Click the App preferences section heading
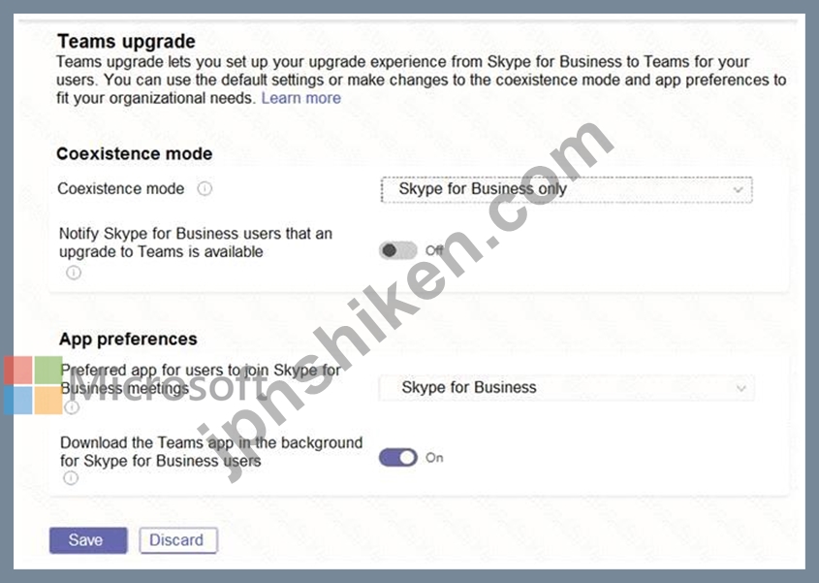The height and width of the screenshot is (583, 819). point(128,339)
